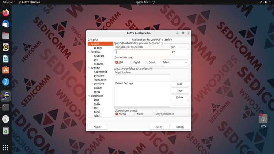This screenshot has height=154, width=274.
Task: Open the PuTTY SSH Client app menu
Action: [x=29, y=2]
